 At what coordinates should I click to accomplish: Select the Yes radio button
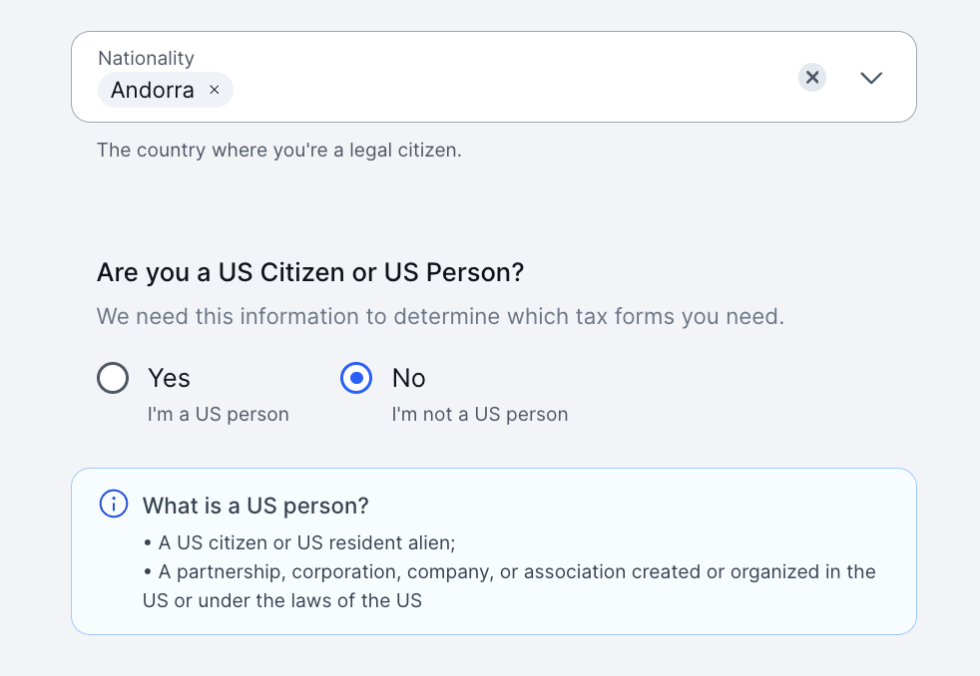pyautogui.click(x=113, y=378)
